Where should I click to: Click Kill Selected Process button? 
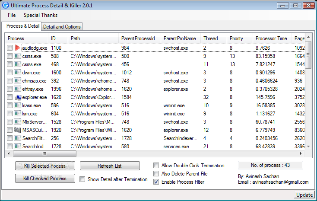45,166
